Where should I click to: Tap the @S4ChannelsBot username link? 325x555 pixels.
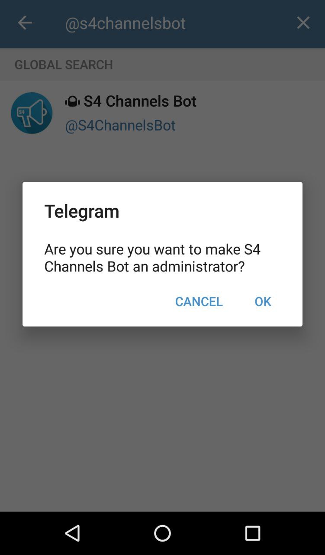tap(120, 125)
